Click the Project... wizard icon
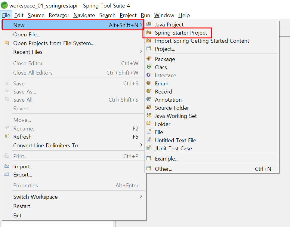Screen dimensions: 290x227 pyautogui.click(x=149, y=49)
